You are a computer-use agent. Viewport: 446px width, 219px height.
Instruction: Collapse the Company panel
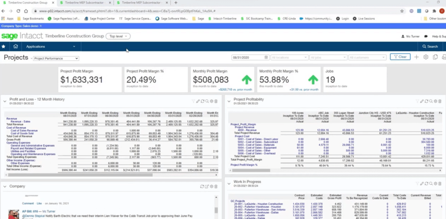(x=5, y=186)
